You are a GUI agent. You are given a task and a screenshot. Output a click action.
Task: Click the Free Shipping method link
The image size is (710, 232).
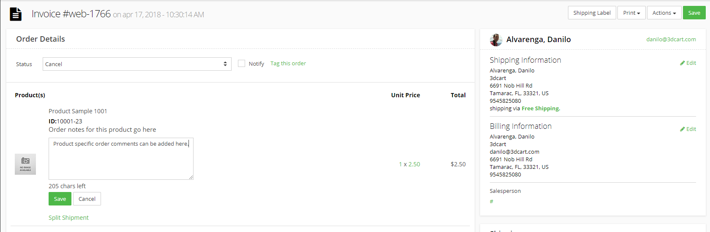[x=541, y=108]
